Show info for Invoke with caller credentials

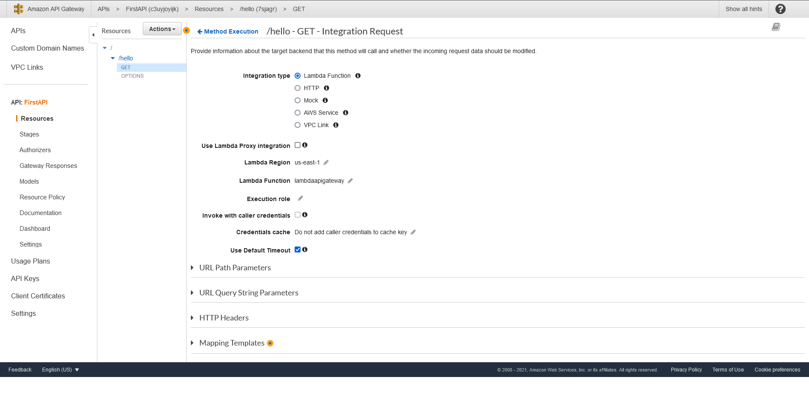(x=305, y=215)
